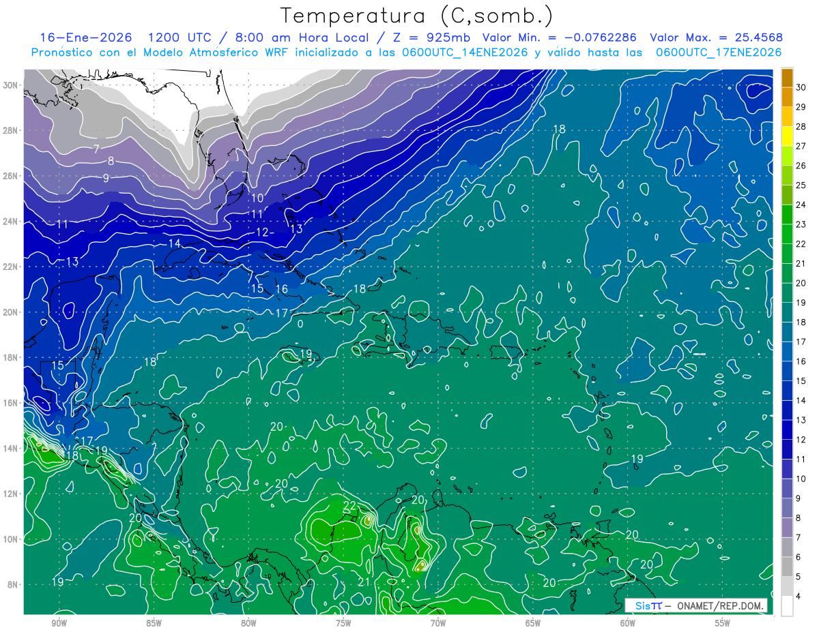Click the "70W" longitude axis label
The width and height of the screenshot is (819, 632).
(438, 624)
